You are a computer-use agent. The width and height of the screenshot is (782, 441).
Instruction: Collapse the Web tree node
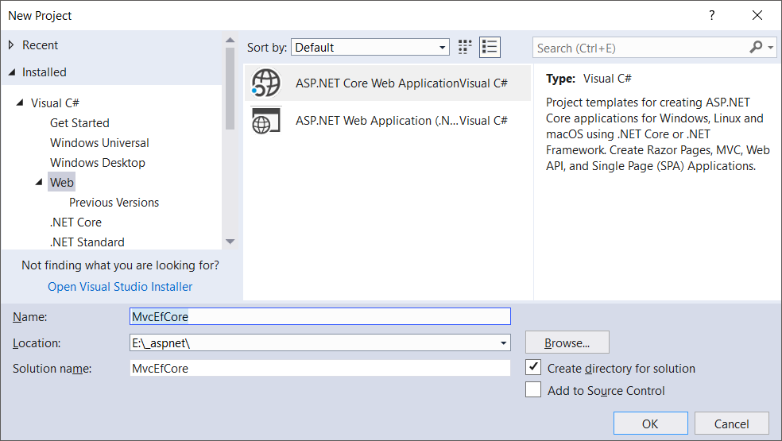coord(39,183)
